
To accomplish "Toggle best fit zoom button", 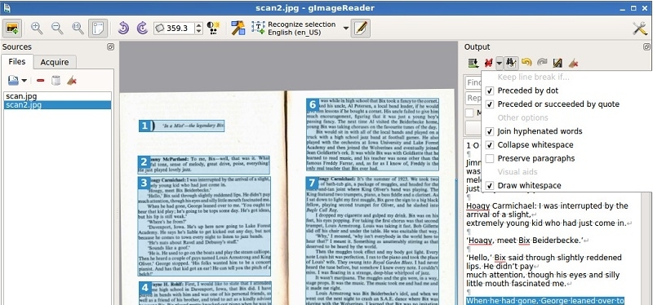I will 99,29.
